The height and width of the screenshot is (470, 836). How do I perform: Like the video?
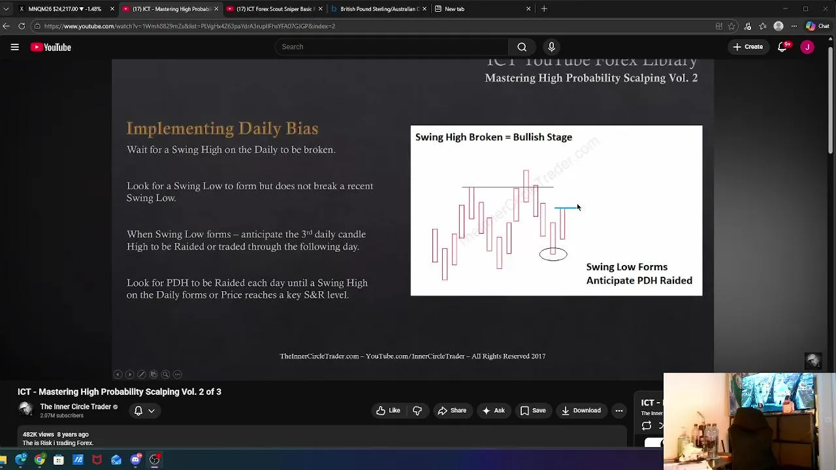388,411
